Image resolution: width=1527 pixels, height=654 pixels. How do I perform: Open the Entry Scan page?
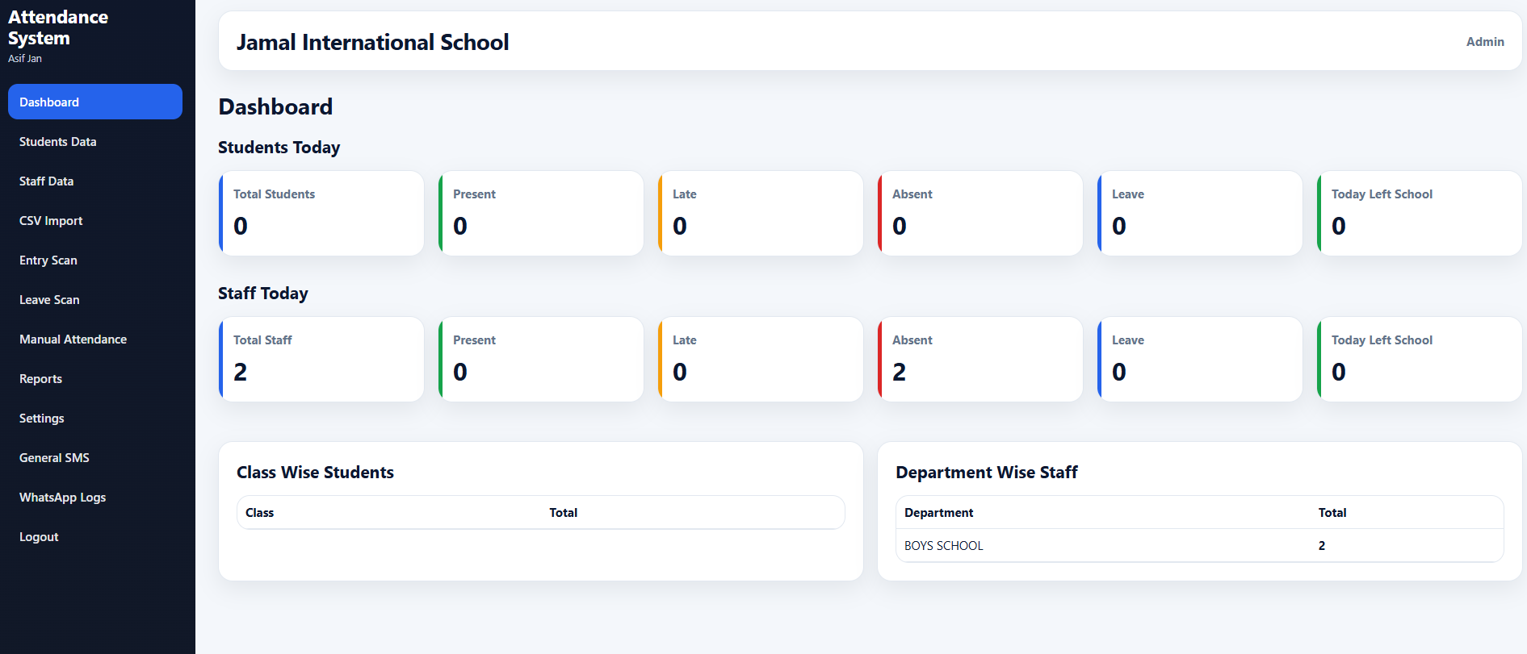(95, 260)
